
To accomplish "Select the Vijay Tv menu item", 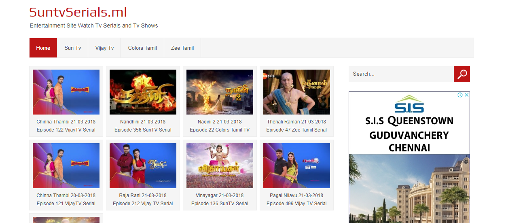I will point(104,48).
